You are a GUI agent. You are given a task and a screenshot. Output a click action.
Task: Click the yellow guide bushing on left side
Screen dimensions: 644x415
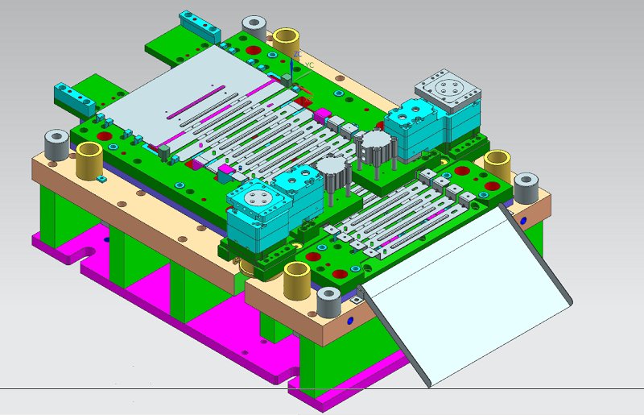point(89,161)
